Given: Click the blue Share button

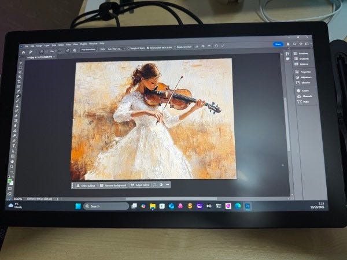Looking at the screenshot, I should click(278, 44).
